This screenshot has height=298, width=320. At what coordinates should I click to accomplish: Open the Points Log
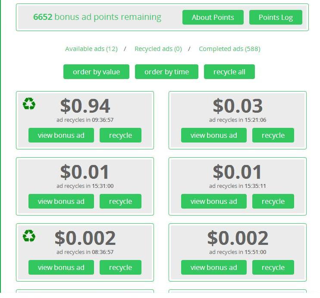276,17
